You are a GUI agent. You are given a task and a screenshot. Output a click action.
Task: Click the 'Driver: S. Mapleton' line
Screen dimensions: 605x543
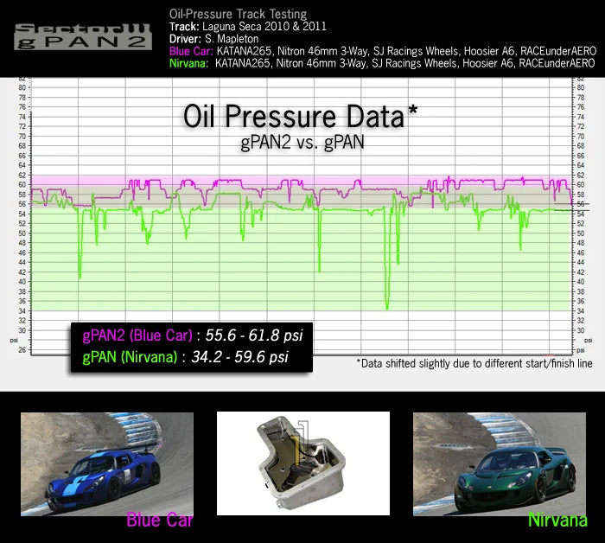point(213,39)
